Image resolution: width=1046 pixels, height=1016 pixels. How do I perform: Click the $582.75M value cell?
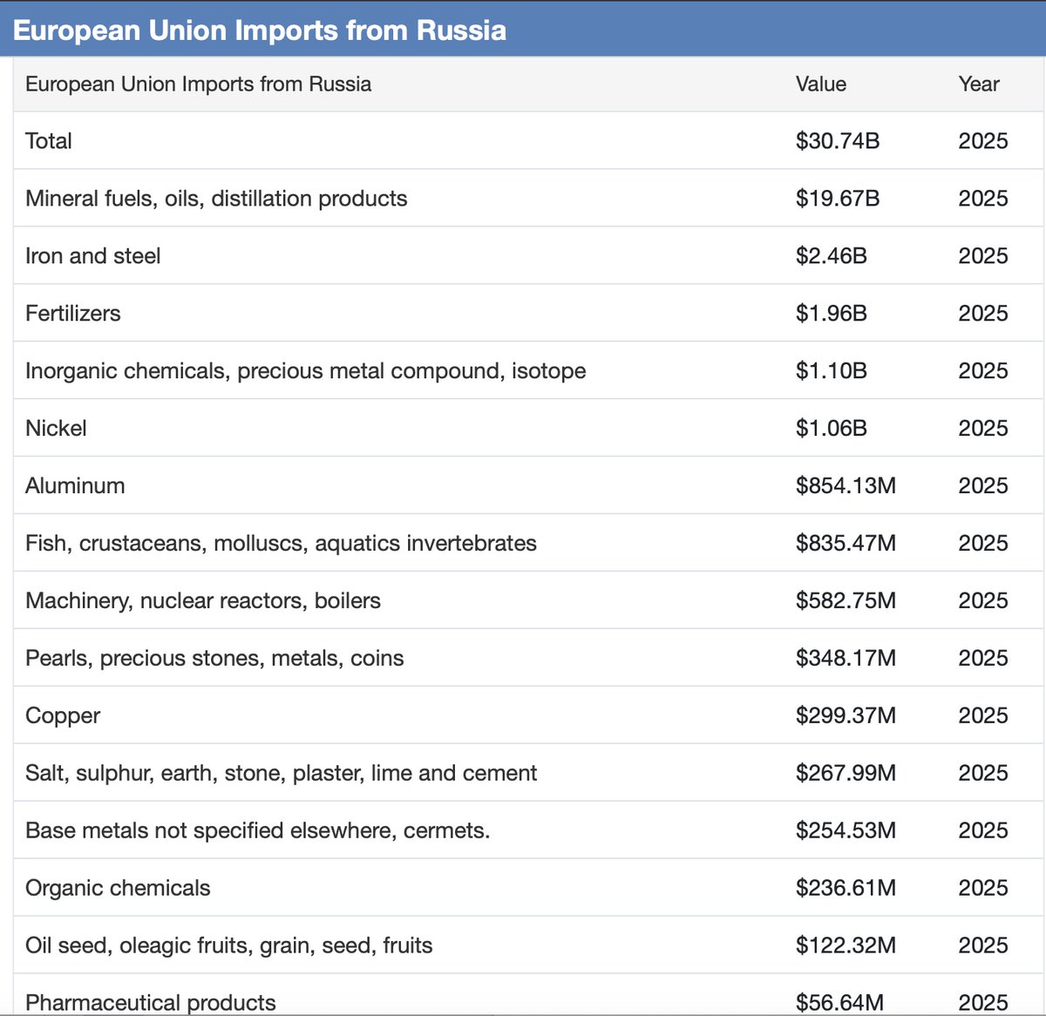coord(846,601)
